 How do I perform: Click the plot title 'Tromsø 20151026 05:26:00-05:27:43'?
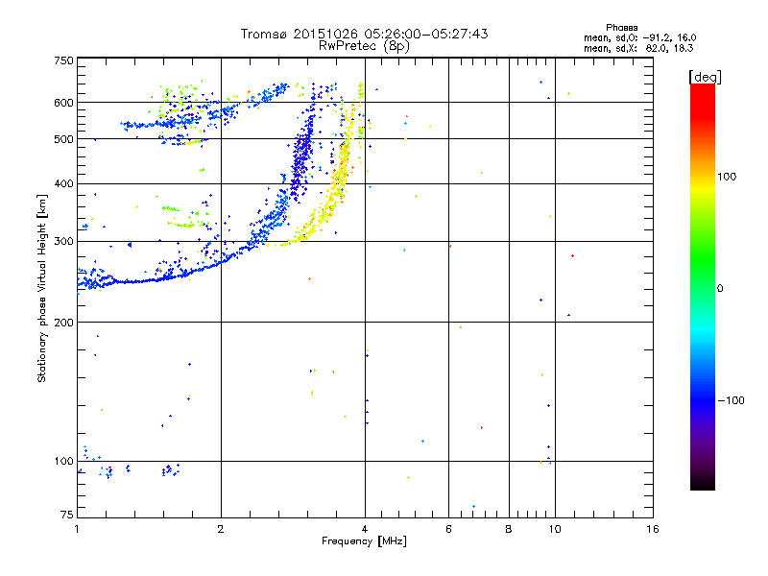(x=364, y=34)
